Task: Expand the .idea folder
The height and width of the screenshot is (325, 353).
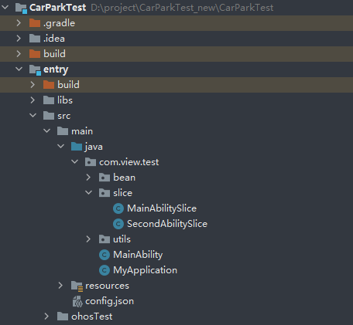Action: pos(19,39)
